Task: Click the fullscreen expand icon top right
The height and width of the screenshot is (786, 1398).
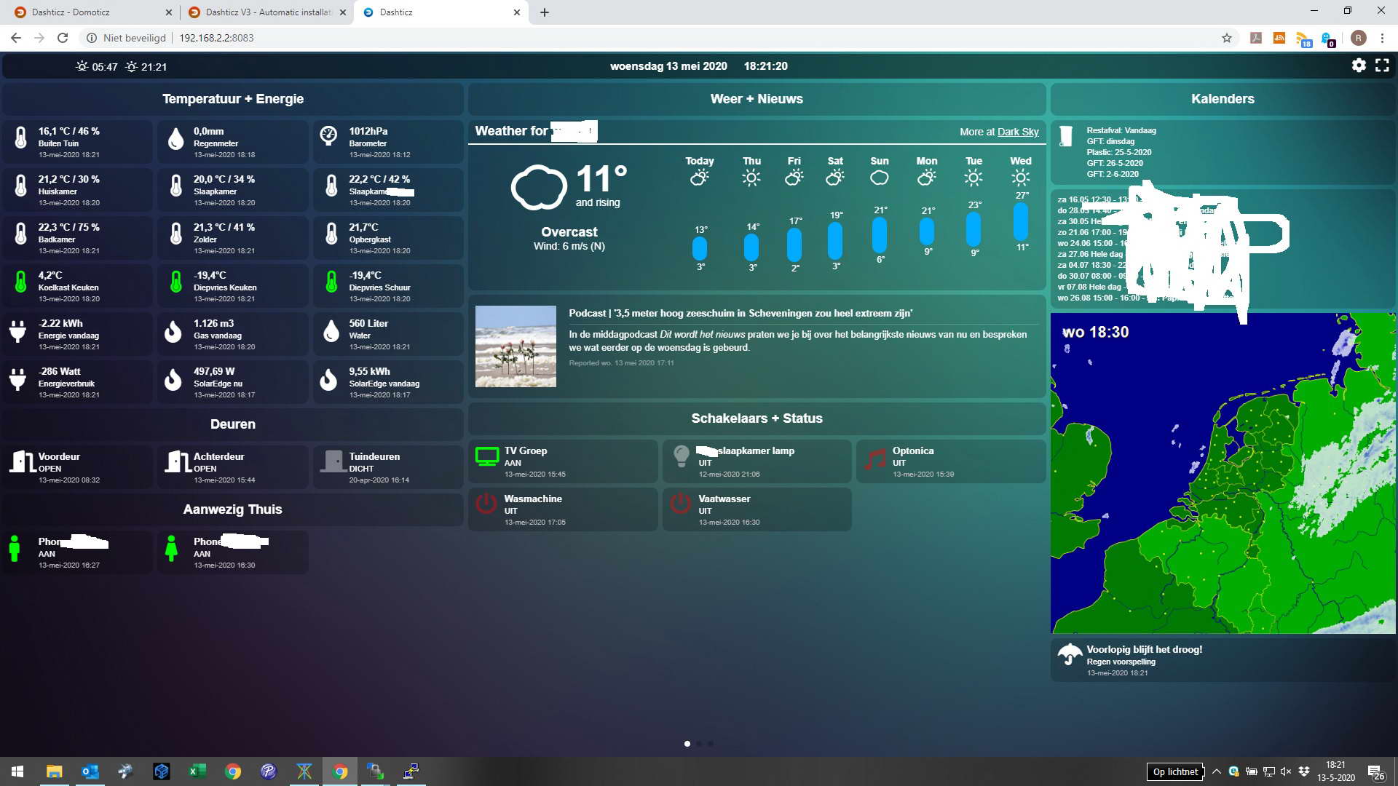Action: (x=1382, y=65)
